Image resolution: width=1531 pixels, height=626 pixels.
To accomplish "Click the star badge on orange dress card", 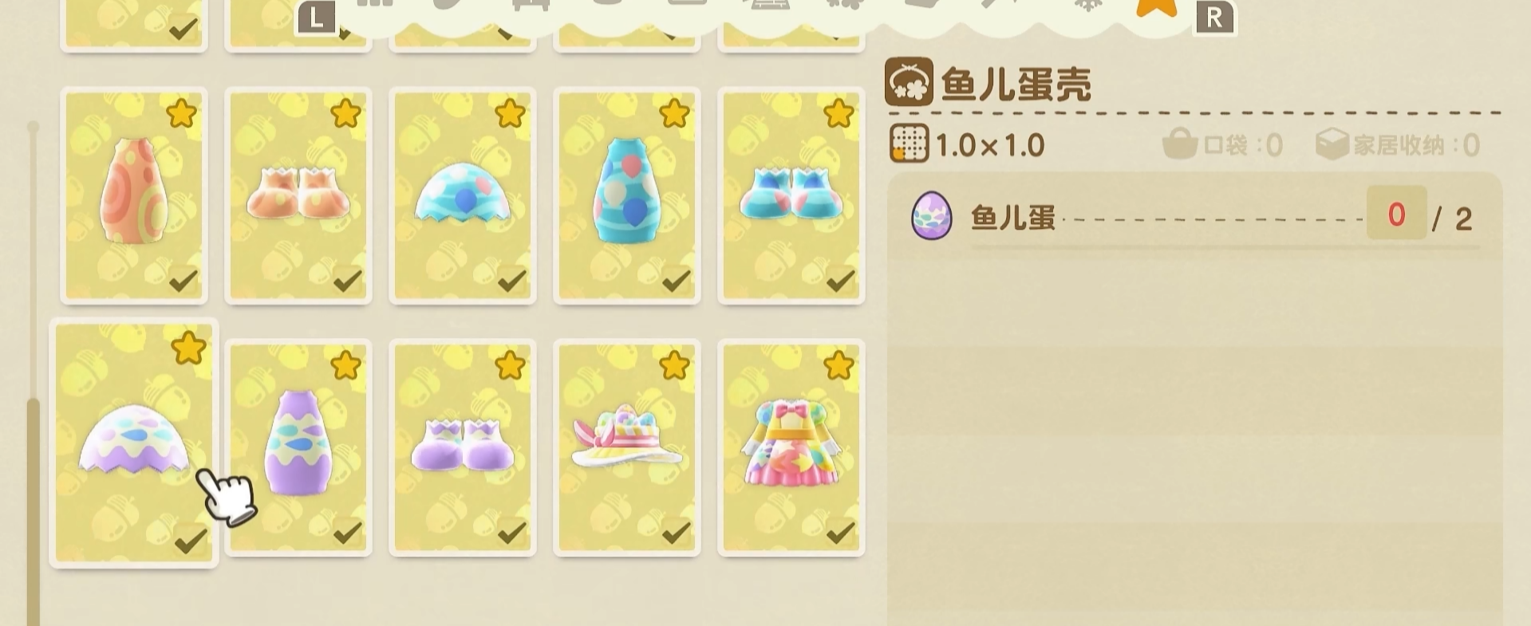I will point(182,114).
